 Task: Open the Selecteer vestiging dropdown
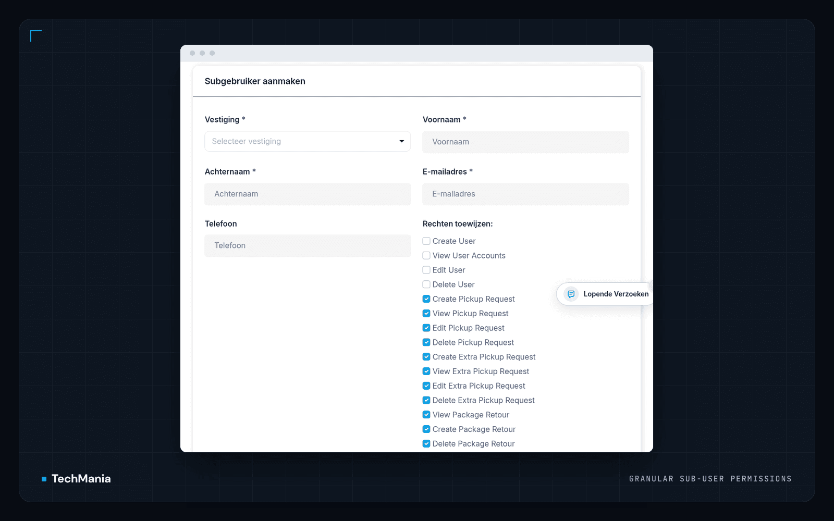[308, 141]
